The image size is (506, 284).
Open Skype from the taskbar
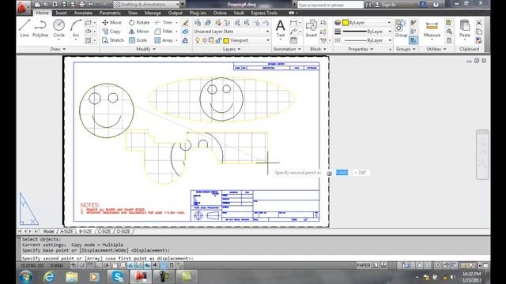pyautogui.click(x=118, y=277)
